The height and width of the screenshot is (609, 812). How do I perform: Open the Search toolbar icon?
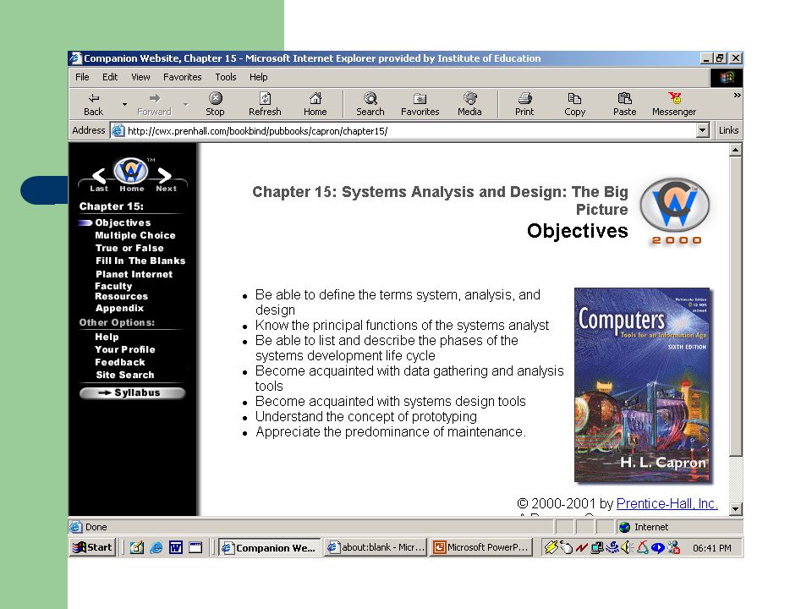tap(370, 98)
